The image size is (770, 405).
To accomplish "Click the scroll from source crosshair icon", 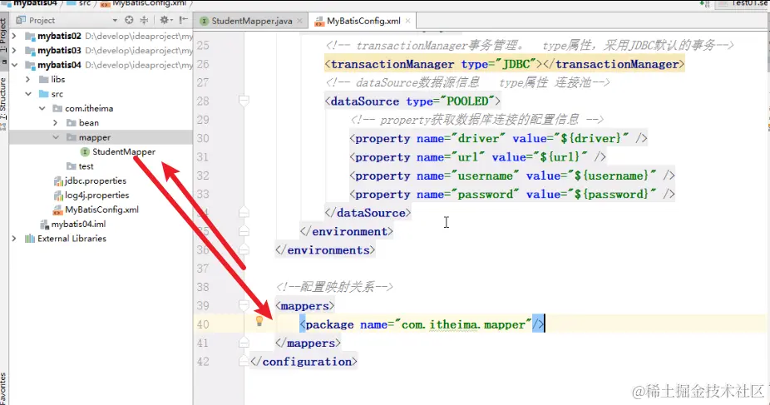I will (x=129, y=20).
